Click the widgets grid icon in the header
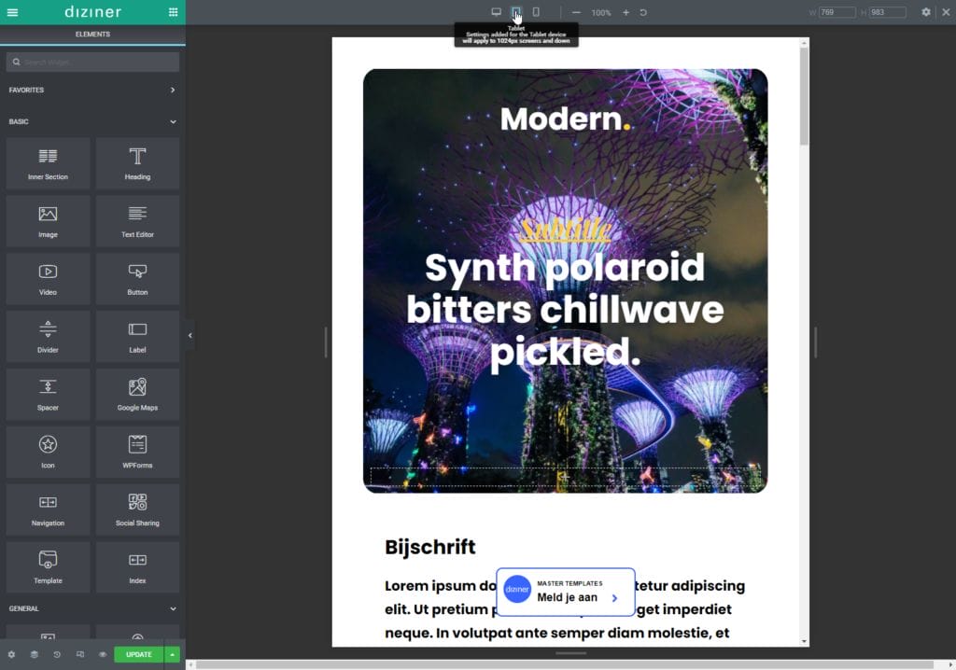 (x=173, y=12)
